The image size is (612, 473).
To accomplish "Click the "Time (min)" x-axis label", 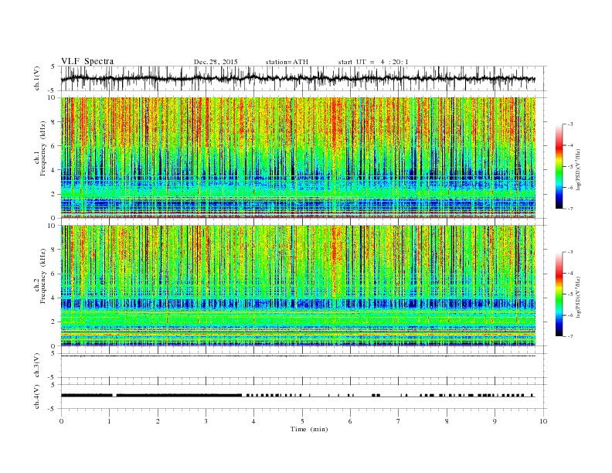I will pos(309,429).
